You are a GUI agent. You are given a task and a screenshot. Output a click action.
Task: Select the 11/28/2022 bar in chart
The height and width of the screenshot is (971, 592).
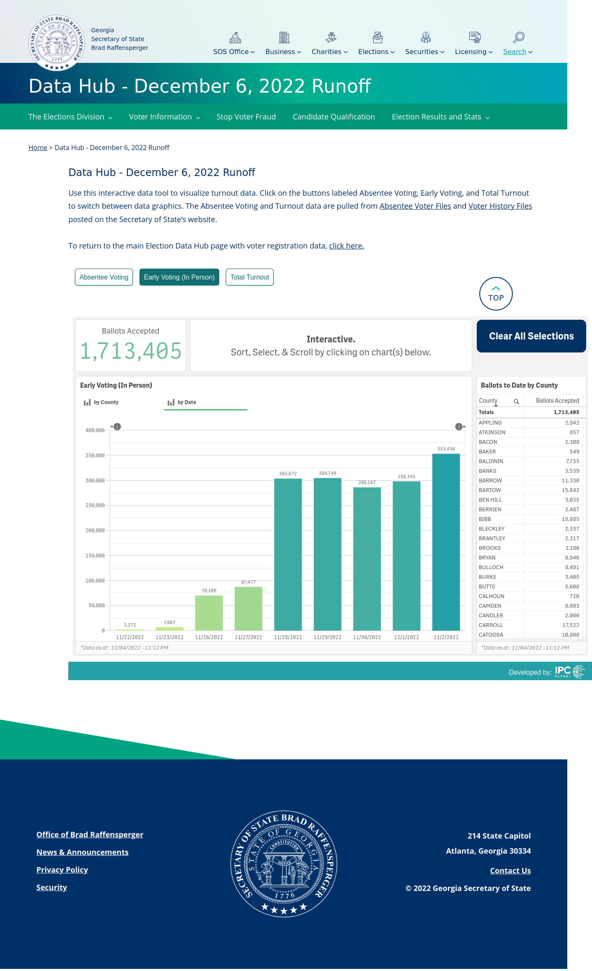(x=288, y=554)
